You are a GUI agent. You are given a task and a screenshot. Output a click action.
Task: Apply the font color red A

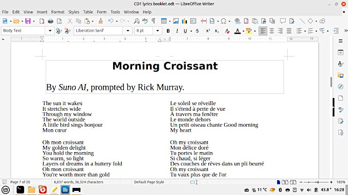coord(237,31)
